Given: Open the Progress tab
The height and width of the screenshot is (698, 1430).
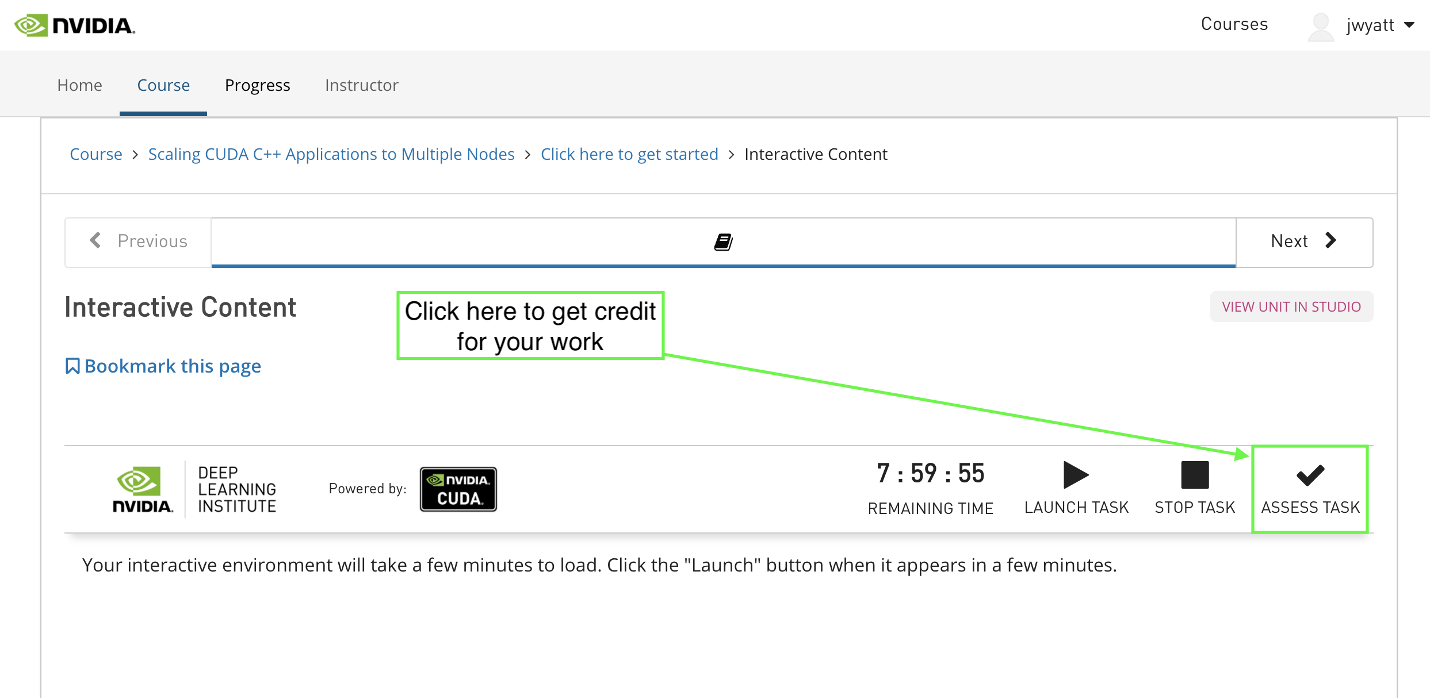Looking at the screenshot, I should [257, 85].
